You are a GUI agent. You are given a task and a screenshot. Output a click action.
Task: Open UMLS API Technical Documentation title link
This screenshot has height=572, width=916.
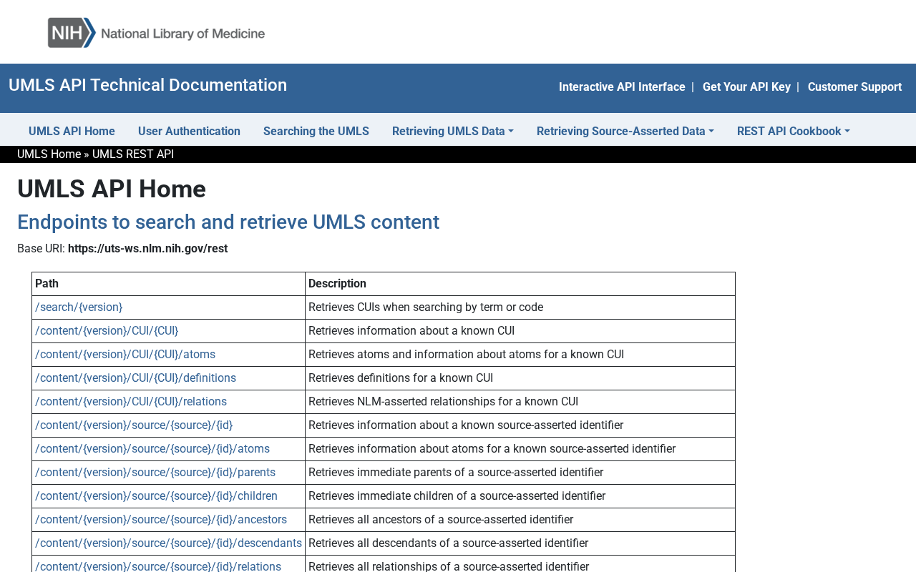click(147, 85)
